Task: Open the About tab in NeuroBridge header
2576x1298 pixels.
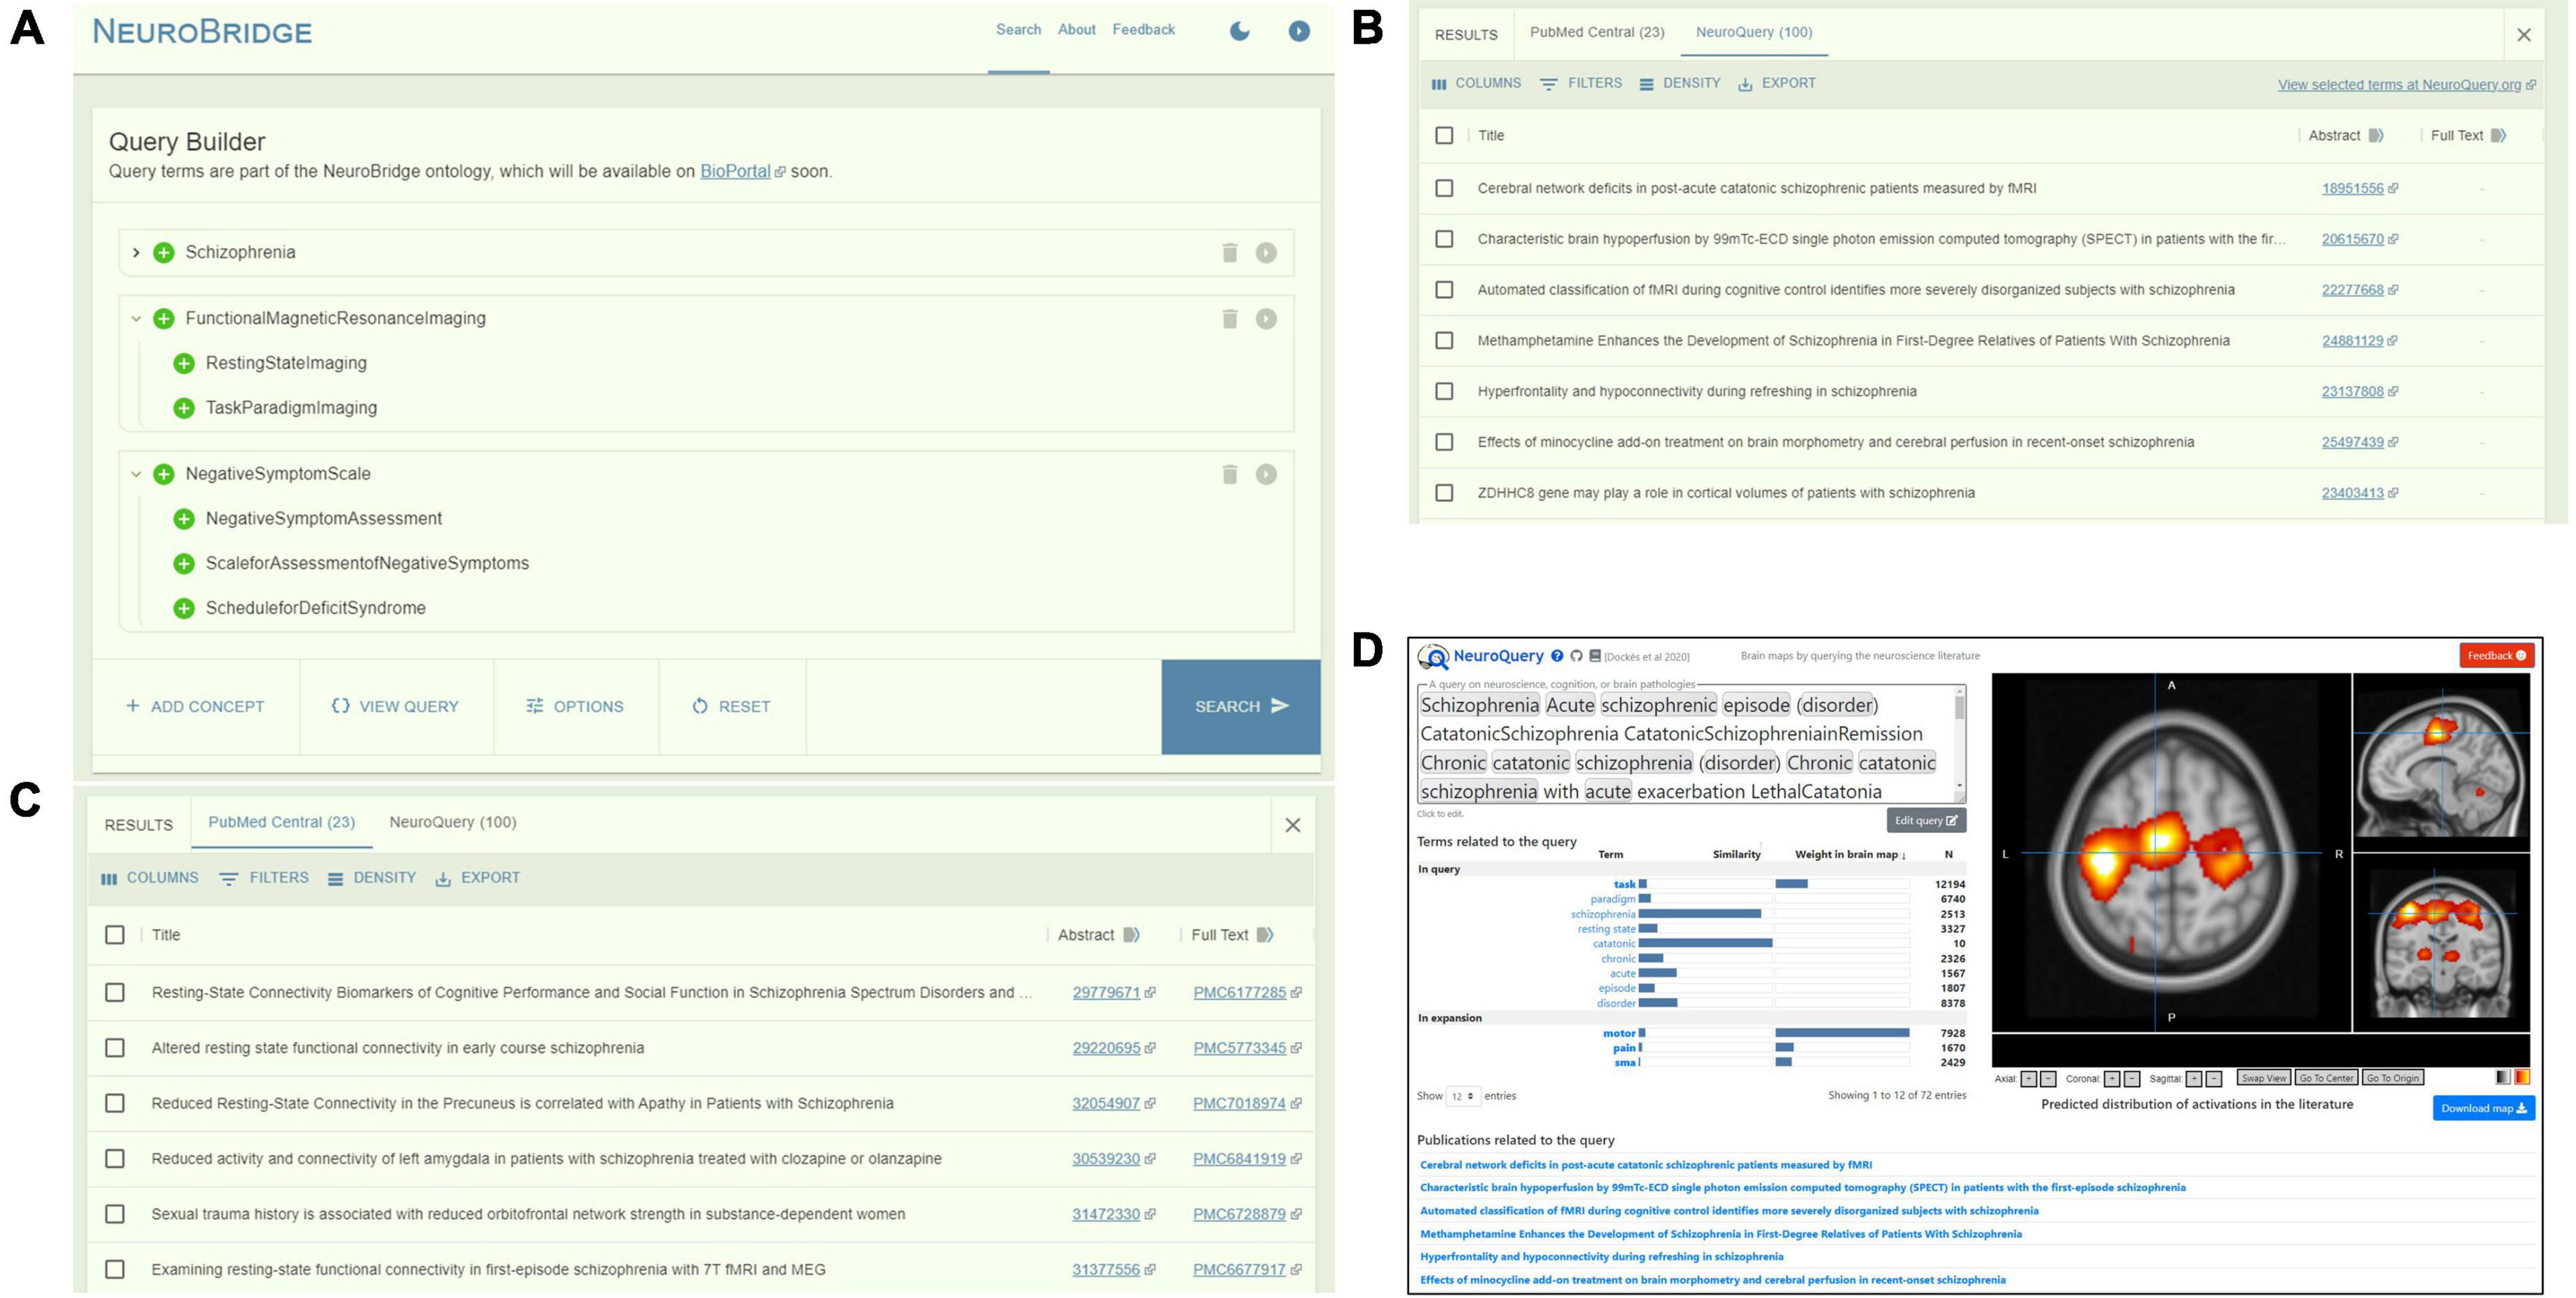Action: [1077, 30]
